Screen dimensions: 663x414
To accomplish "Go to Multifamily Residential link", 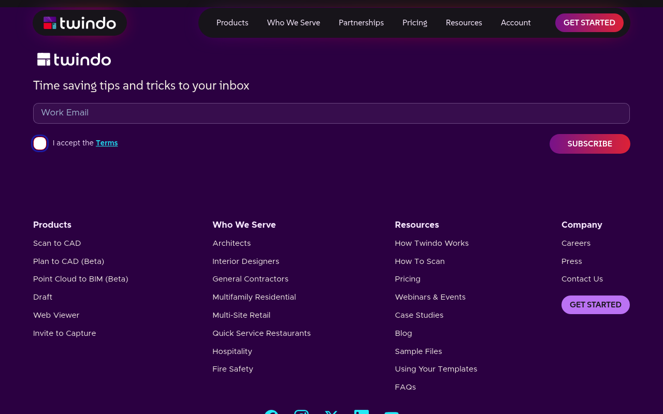I will tap(254, 297).
